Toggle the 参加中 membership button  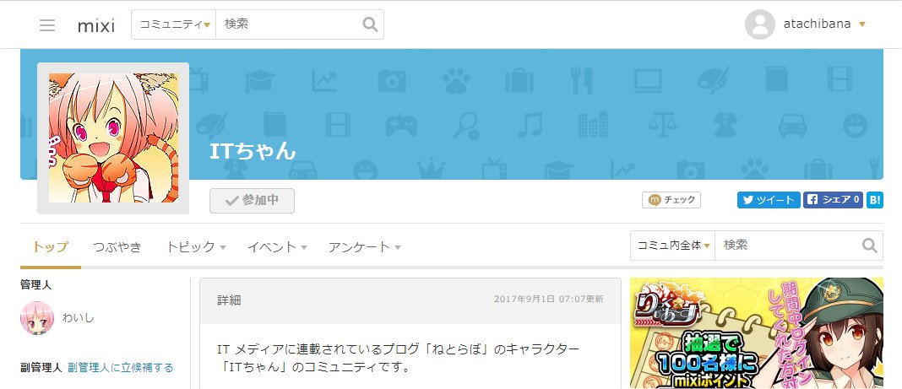coord(252,201)
